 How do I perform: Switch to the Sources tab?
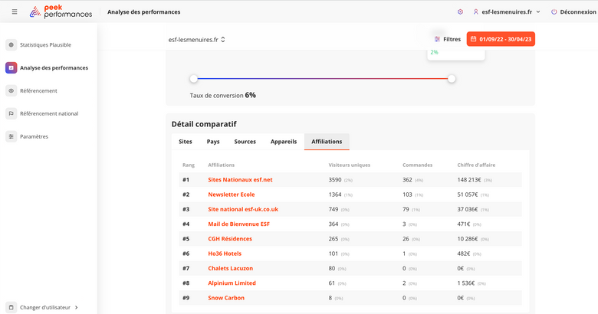tap(245, 142)
